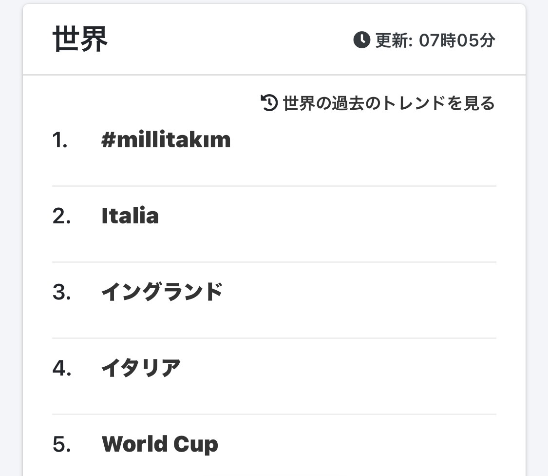Click the separator between イングランド and イタリア

point(274,338)
